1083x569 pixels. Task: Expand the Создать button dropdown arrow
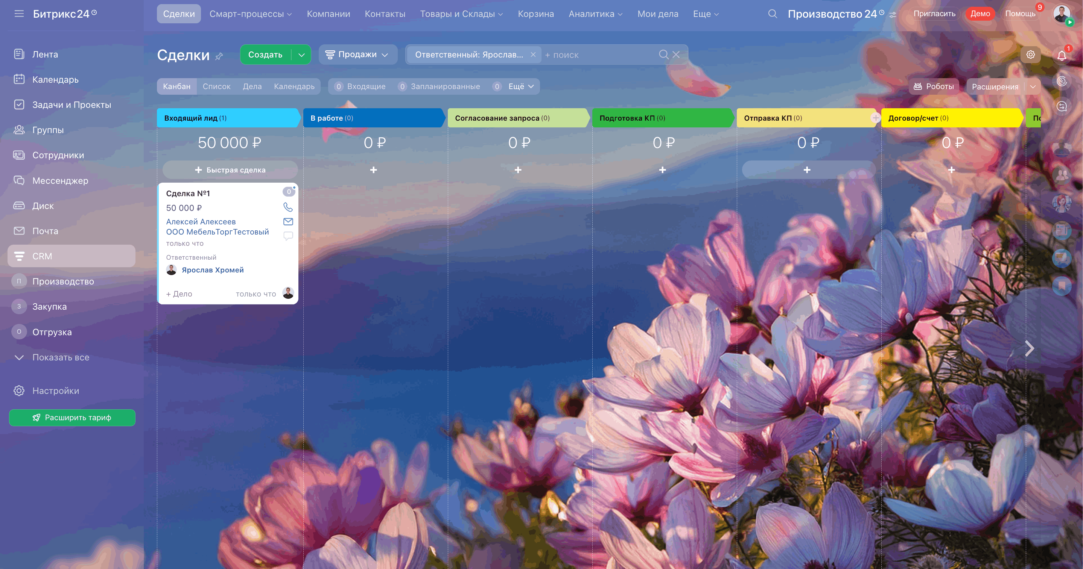click(301, 54)
